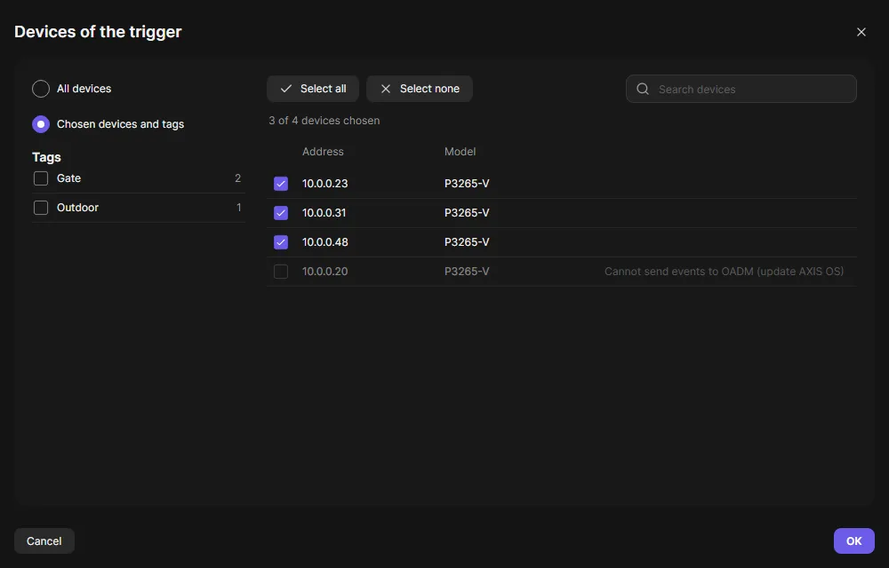Click the Tags heading
This screenshot has height=568, width=889.
click(46, 157)
